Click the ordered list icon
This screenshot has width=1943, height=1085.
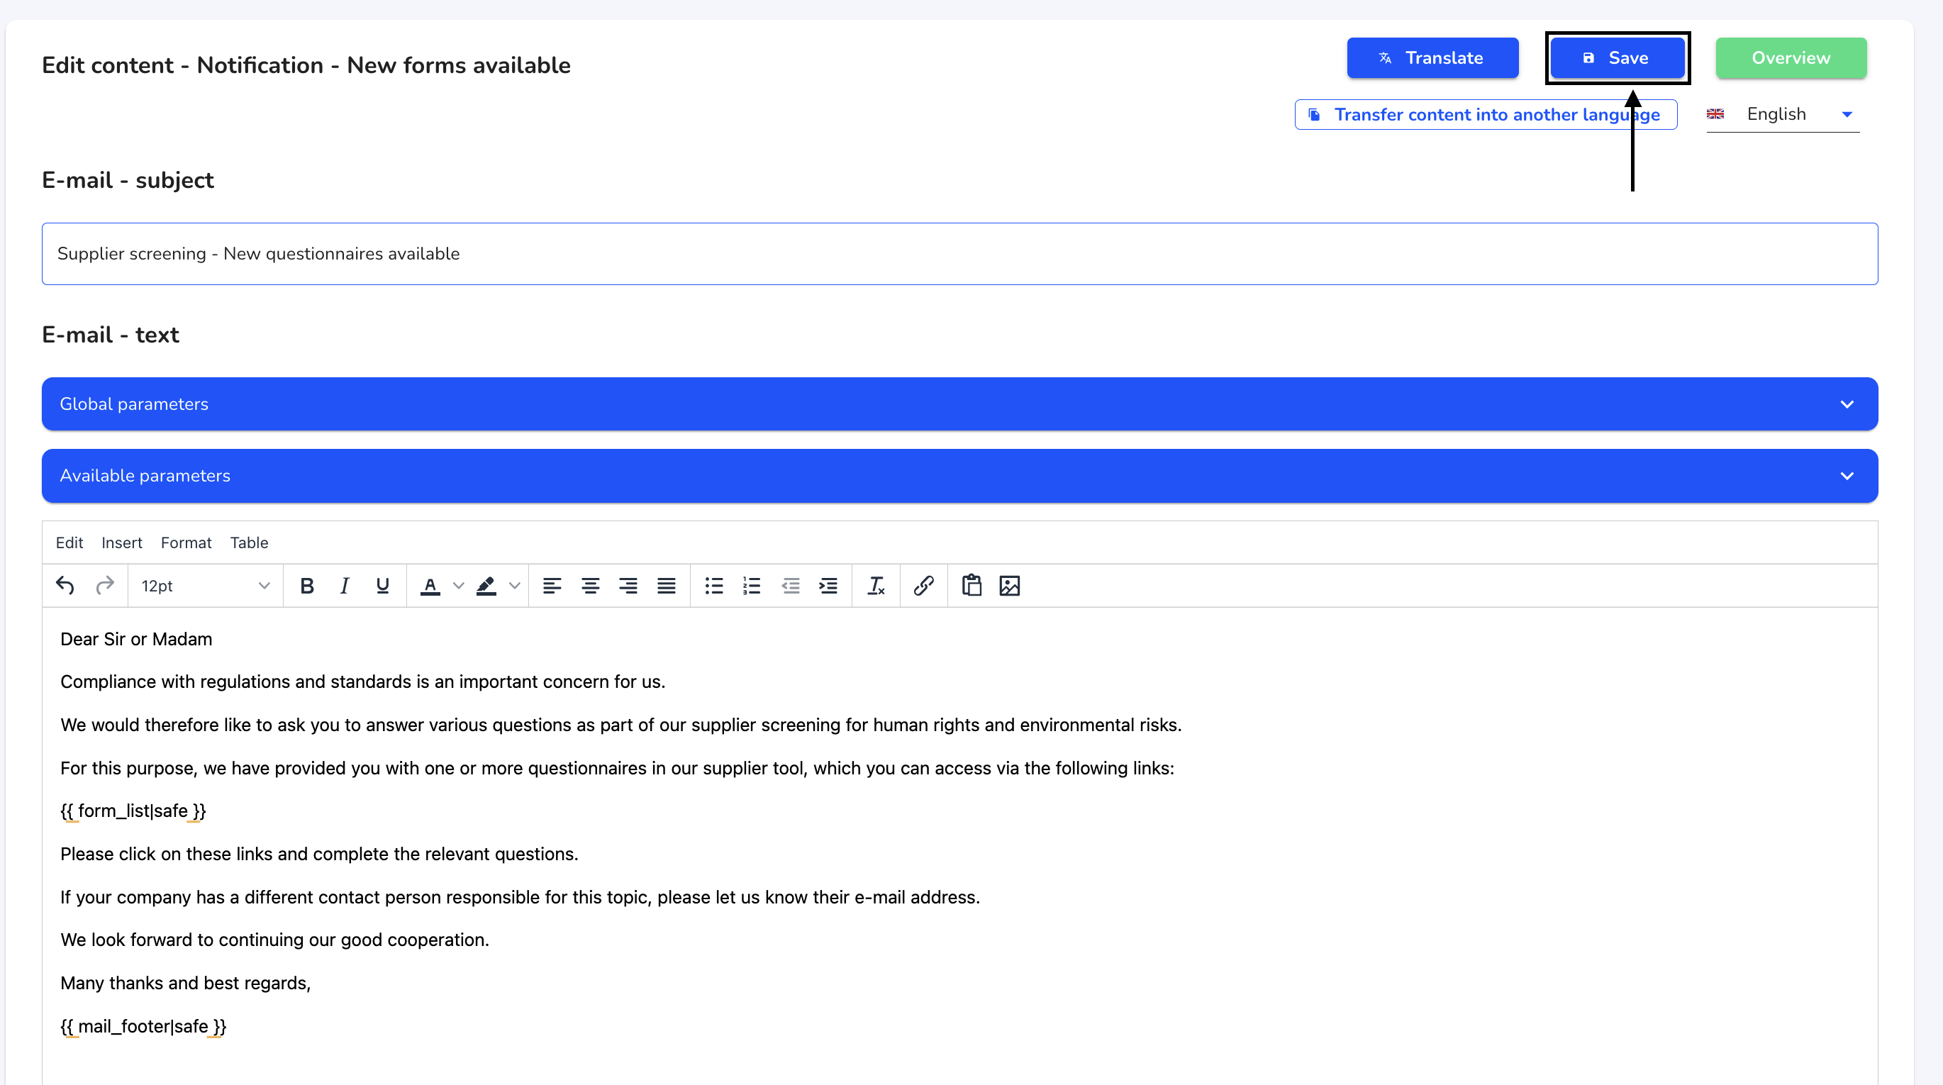coord(751,584)
